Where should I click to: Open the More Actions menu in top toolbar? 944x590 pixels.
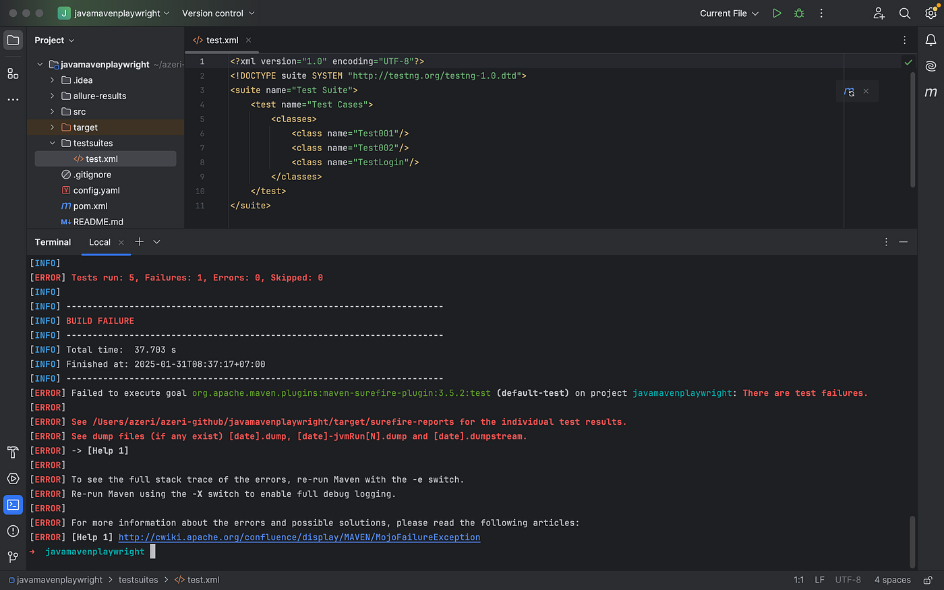tap(821, 13)
